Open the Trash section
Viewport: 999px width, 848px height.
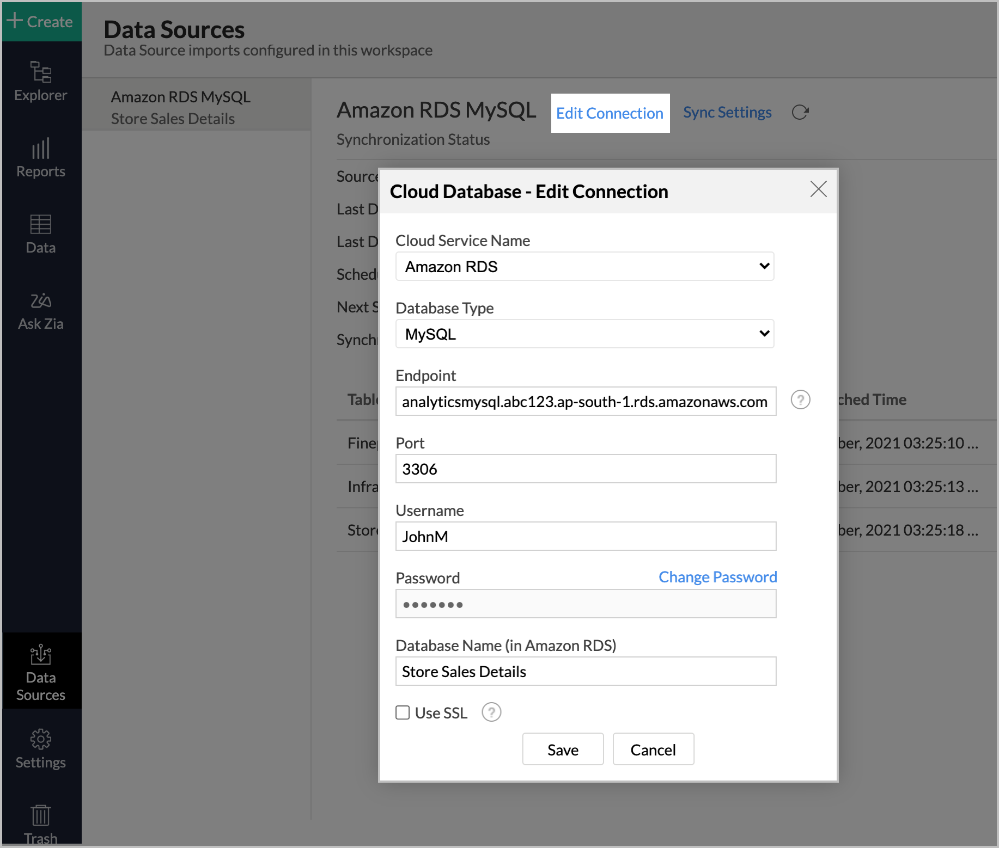coord(40,824)
